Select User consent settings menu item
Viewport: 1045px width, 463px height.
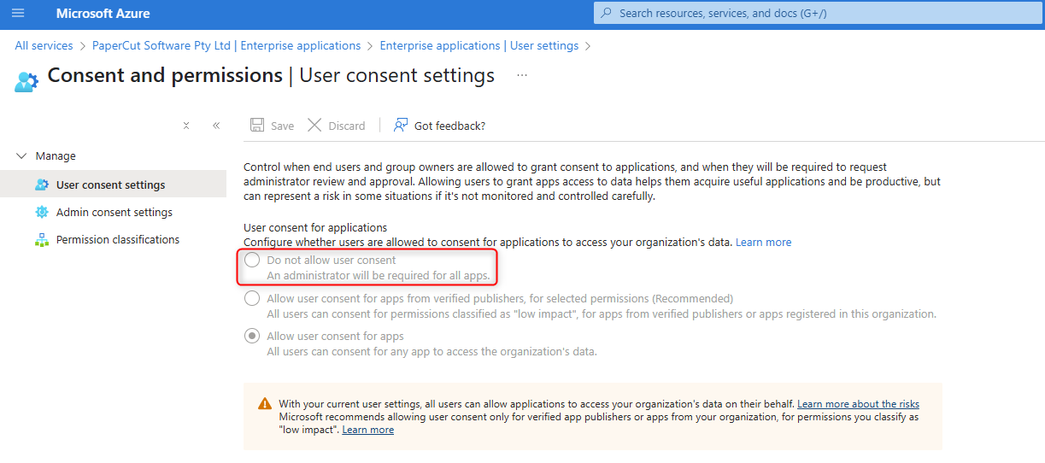point(114,185)
